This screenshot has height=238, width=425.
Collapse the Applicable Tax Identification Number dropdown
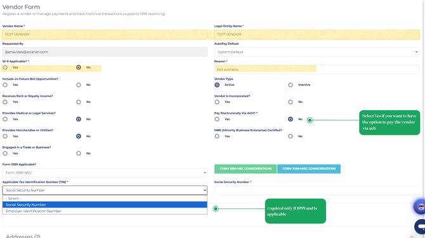tap(105, 190)
